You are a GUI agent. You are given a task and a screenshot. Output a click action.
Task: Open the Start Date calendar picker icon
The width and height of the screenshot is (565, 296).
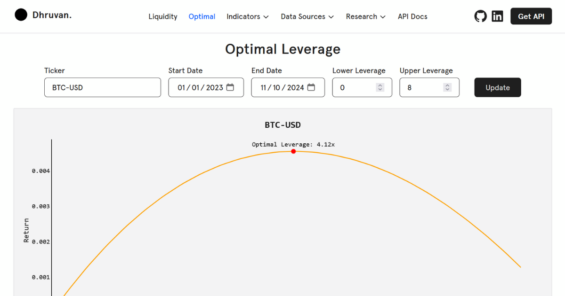point(230,87)
